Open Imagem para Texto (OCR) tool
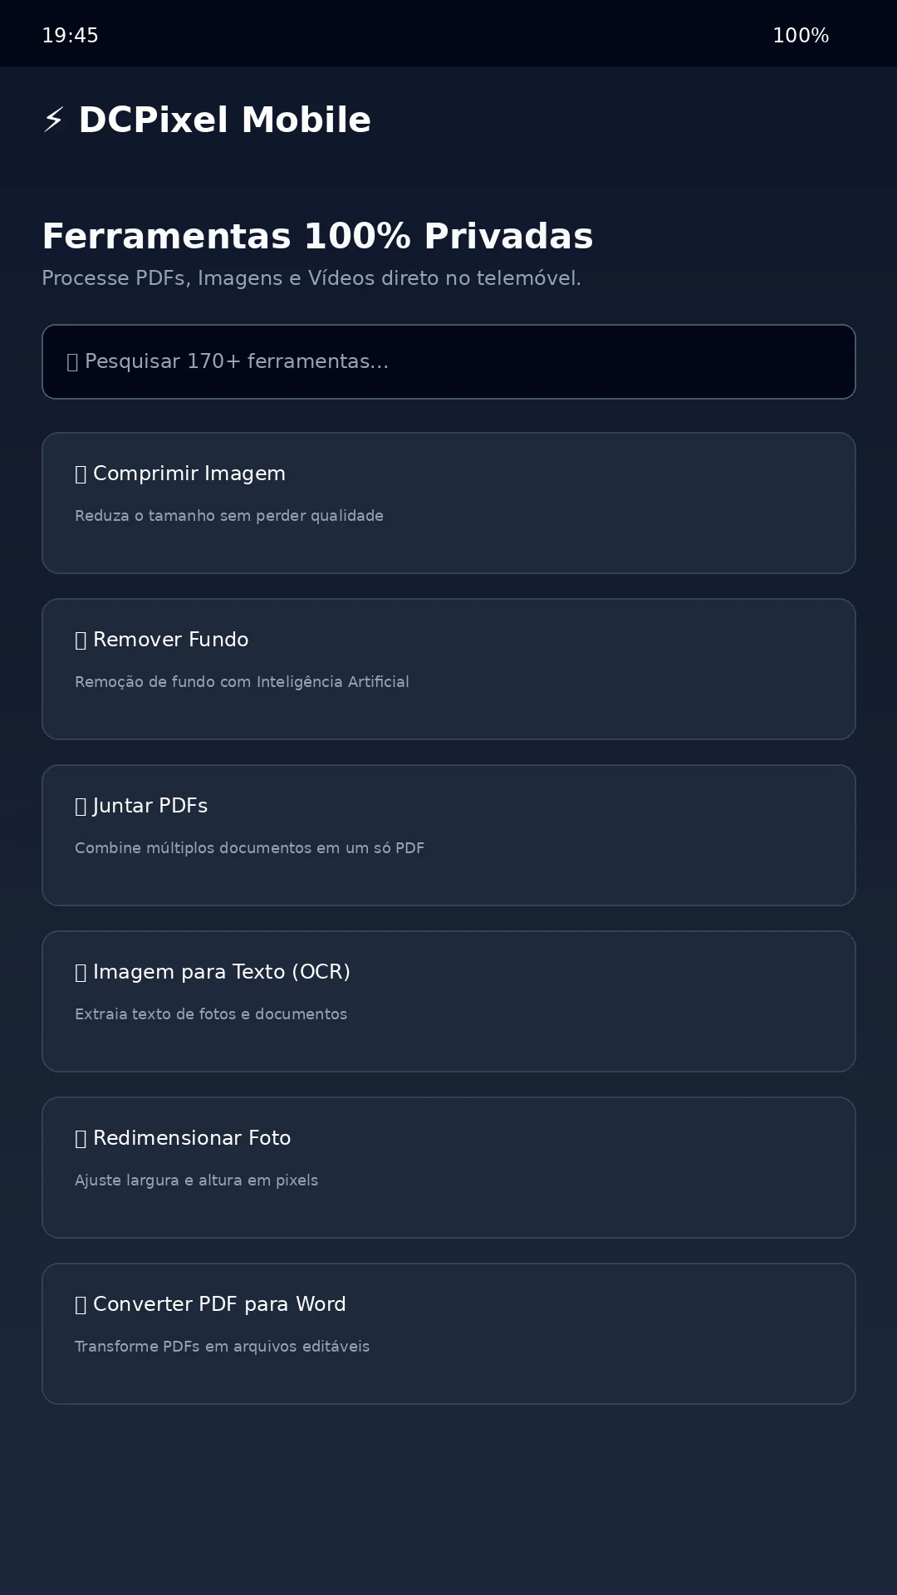 pos(448,1001)
